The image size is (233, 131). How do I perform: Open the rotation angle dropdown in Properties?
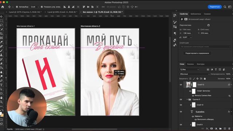click(x=191, y=37)
